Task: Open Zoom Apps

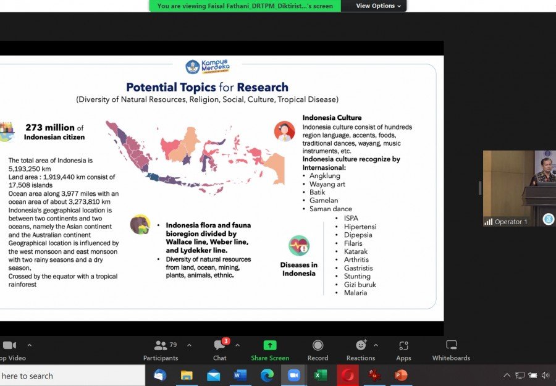Action: pos(403,350)
